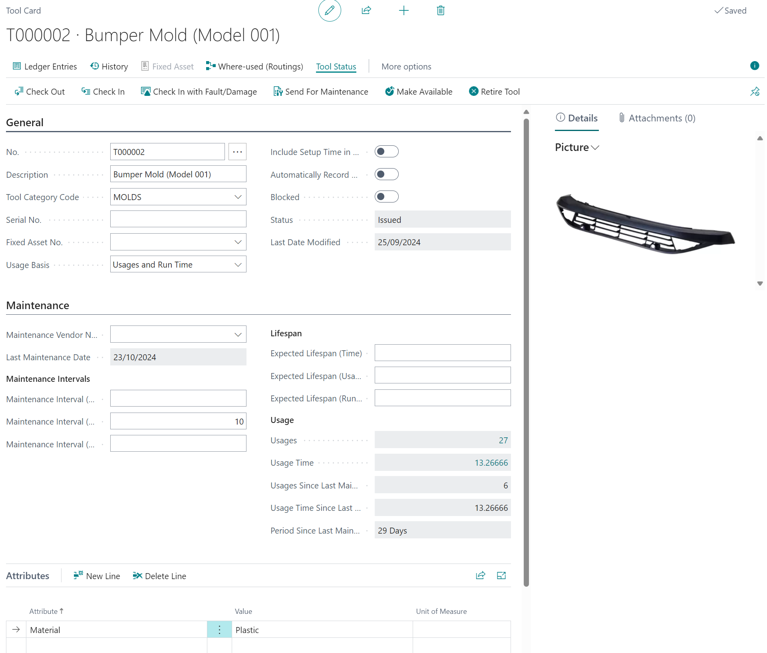The image size is (767, 653).
Task: Click the pin action bar icon
Action: point(754,91)
